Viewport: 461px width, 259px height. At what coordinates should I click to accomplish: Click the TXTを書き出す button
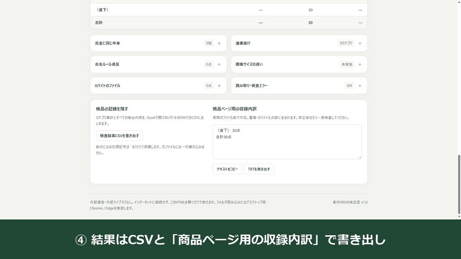coord(259,169)
